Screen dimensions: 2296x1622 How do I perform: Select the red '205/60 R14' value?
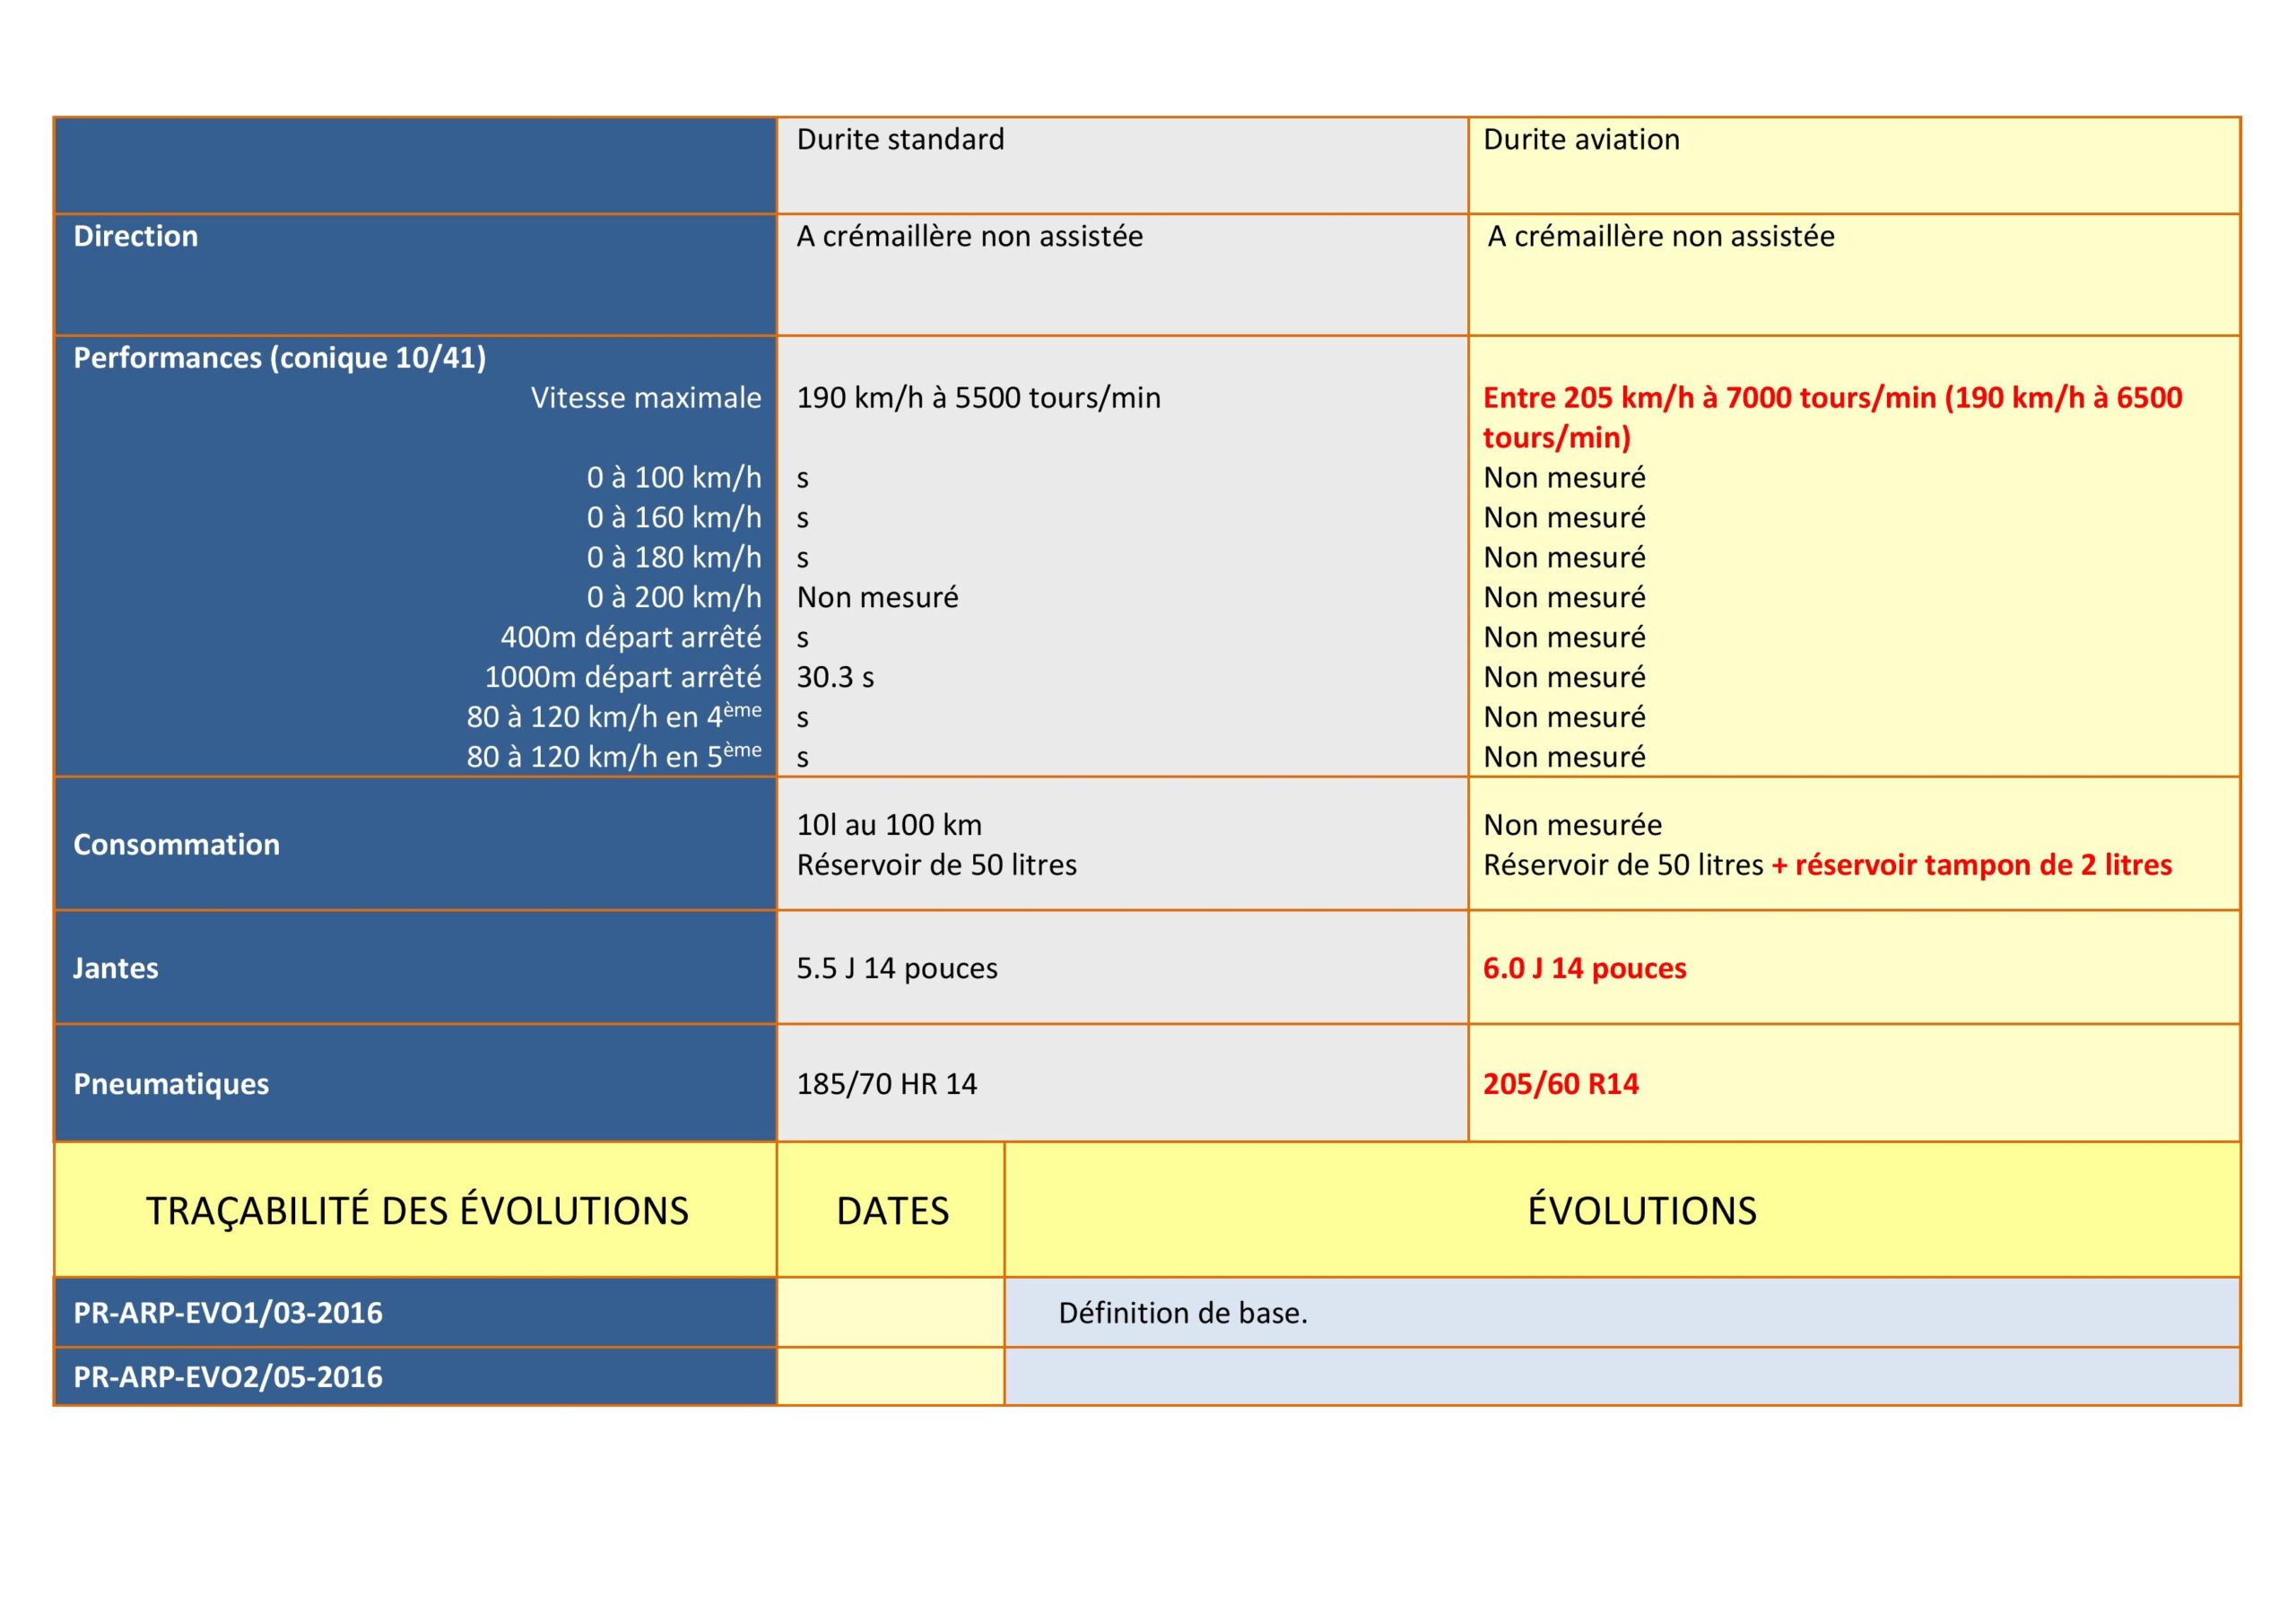tap(1560, 1085)
